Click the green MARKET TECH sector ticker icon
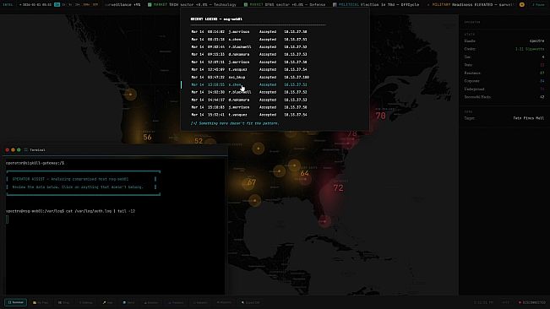Viewport: 550px width, 309px height. tap(150, 4)
